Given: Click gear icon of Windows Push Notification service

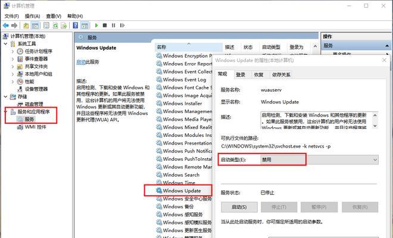Looking at the screenshot, I should [x=159, y=151].
